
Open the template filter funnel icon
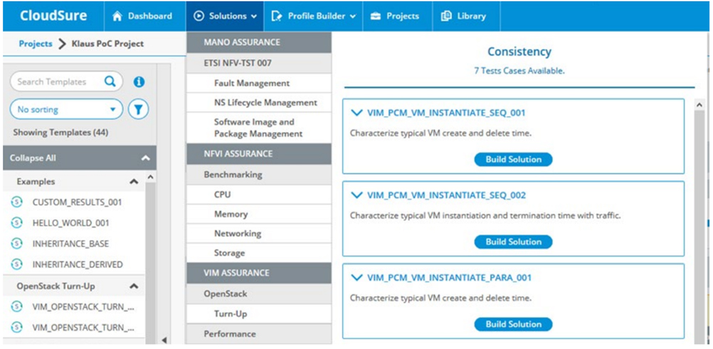pos(138,109)
